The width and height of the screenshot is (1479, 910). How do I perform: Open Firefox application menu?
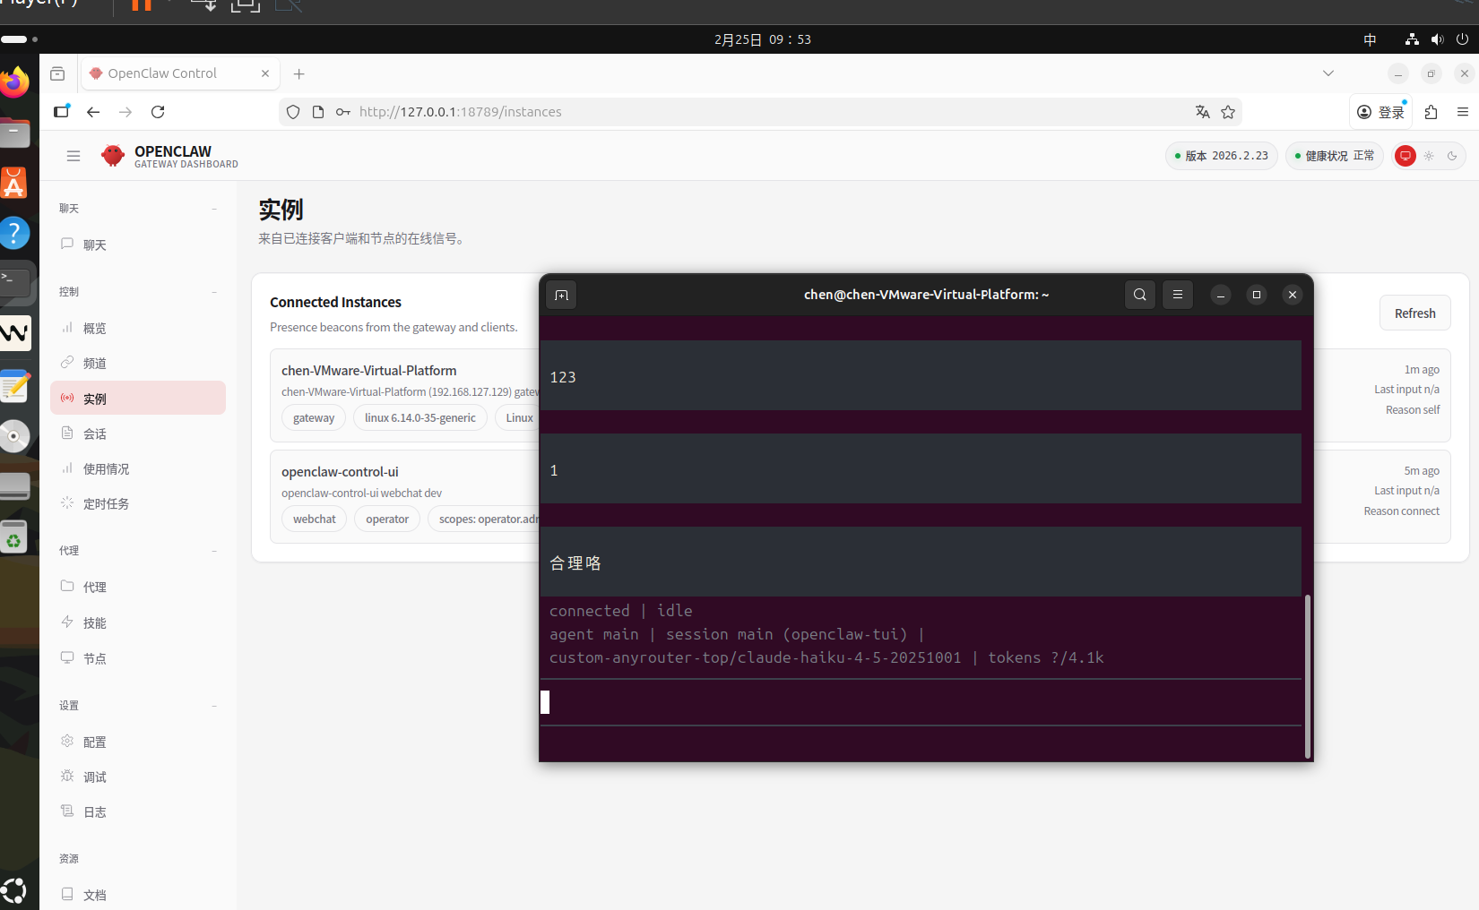tap(1463, 112)
